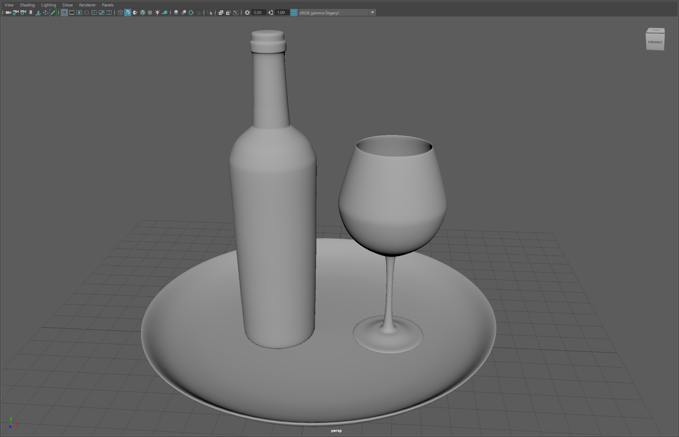The width and height of the screenshot is (679, 437).
Task: Toggle the Field Chart icon
Action: [94, 13]
